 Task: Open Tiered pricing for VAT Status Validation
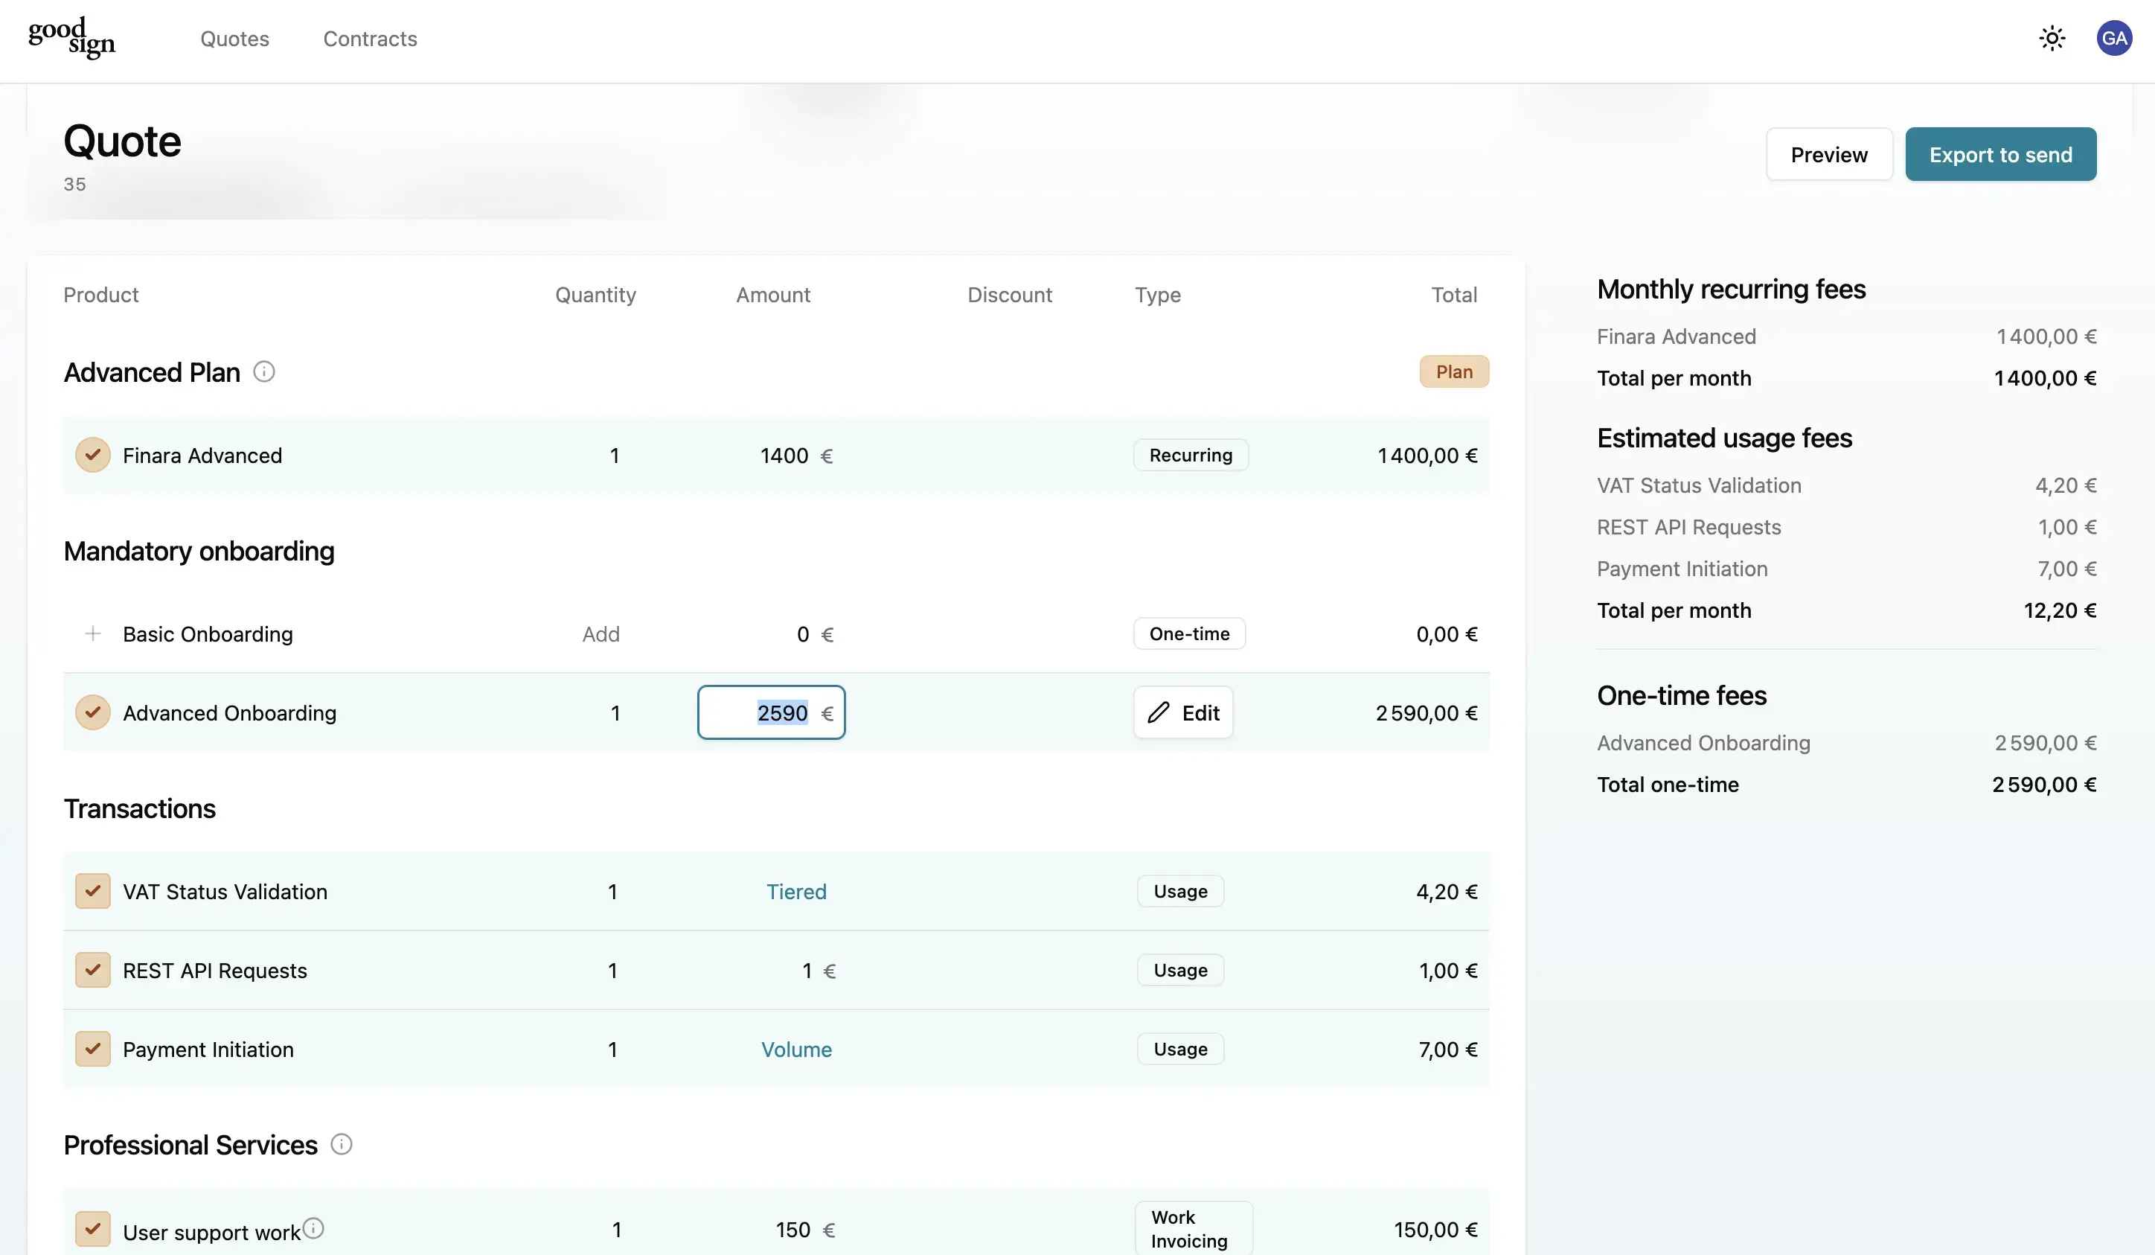click(x=796, y=892)
